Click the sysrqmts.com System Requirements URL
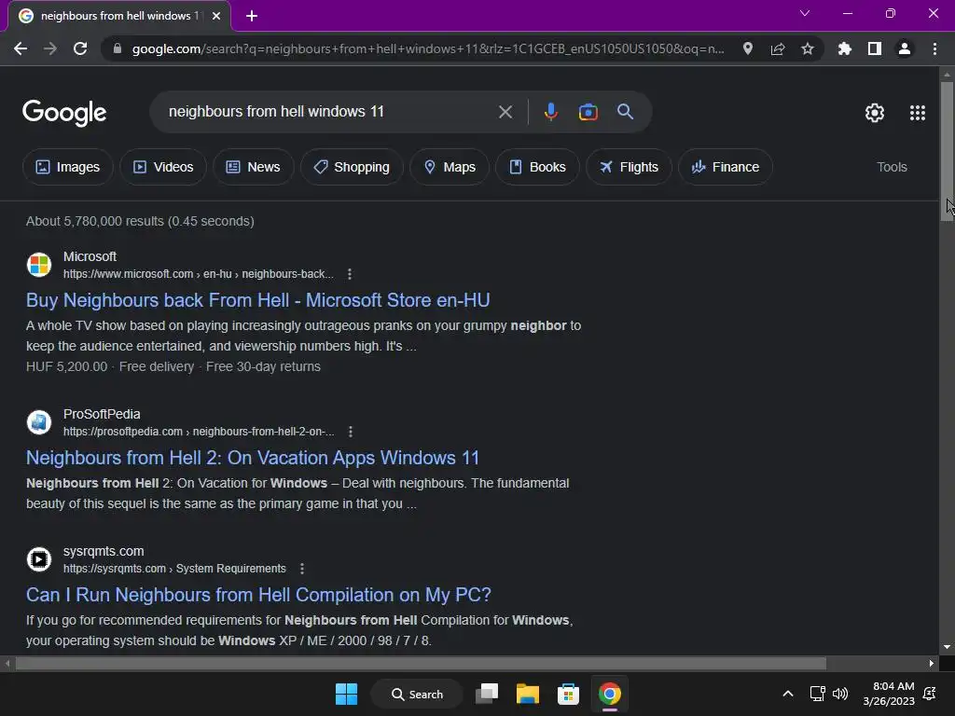Viewport: 955px width, 716px height. (174, 569)
